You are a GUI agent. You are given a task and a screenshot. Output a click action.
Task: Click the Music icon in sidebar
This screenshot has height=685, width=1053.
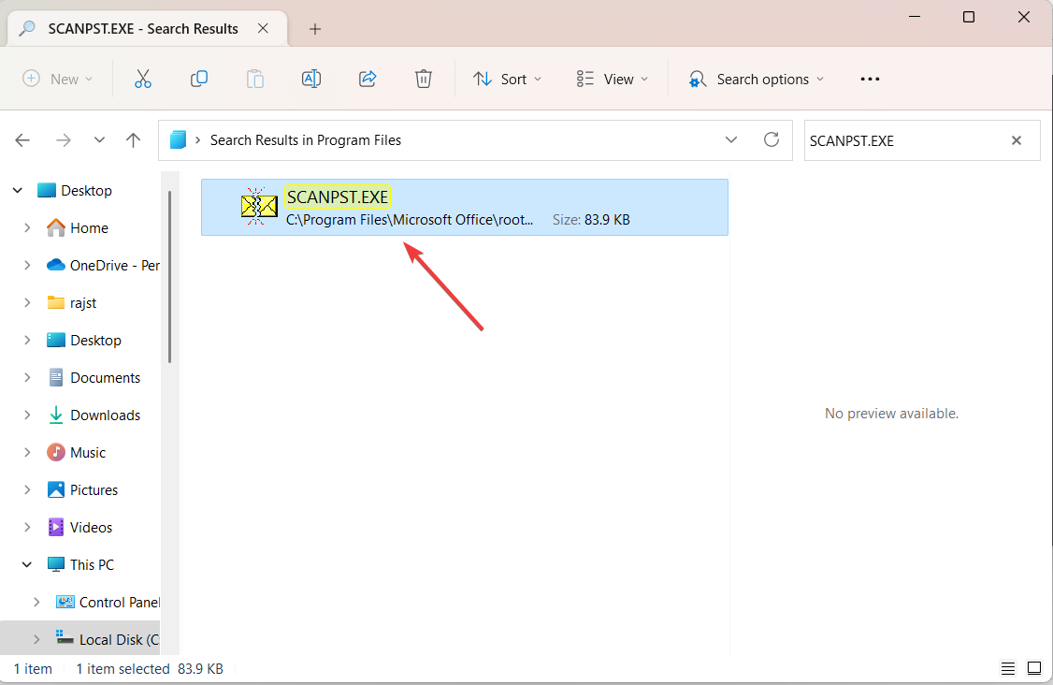56,452
